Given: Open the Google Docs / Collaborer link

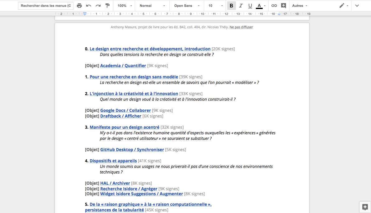Looking at the screenshot, I should click(x=125, y=110).
